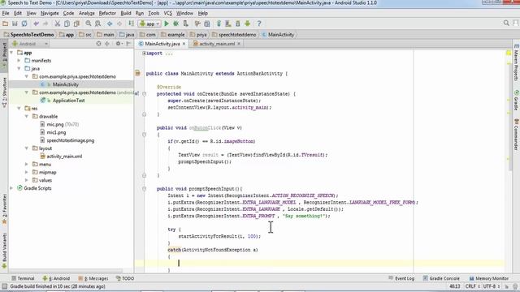Screen dimensions: 520x292
Task: Open the 6: Android tool window
Action: pos(56,278)
